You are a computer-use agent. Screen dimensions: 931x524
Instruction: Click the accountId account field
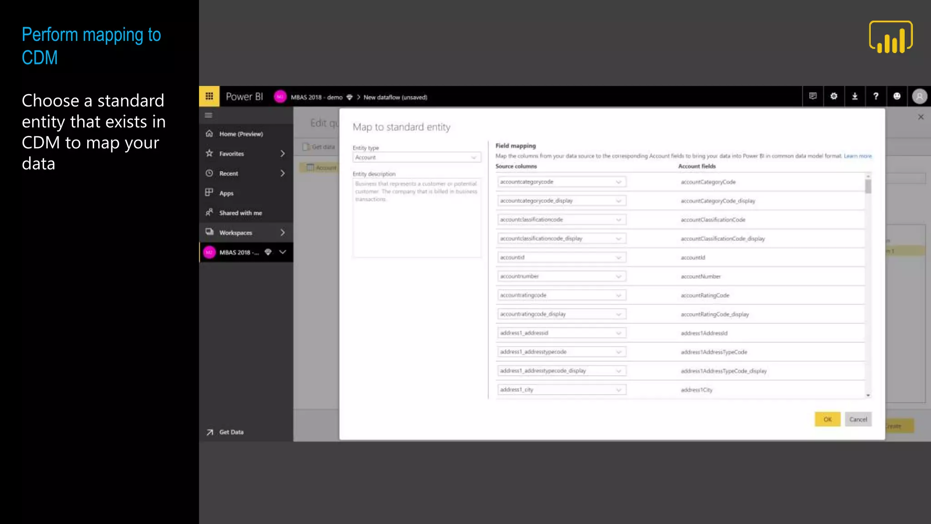693,257
